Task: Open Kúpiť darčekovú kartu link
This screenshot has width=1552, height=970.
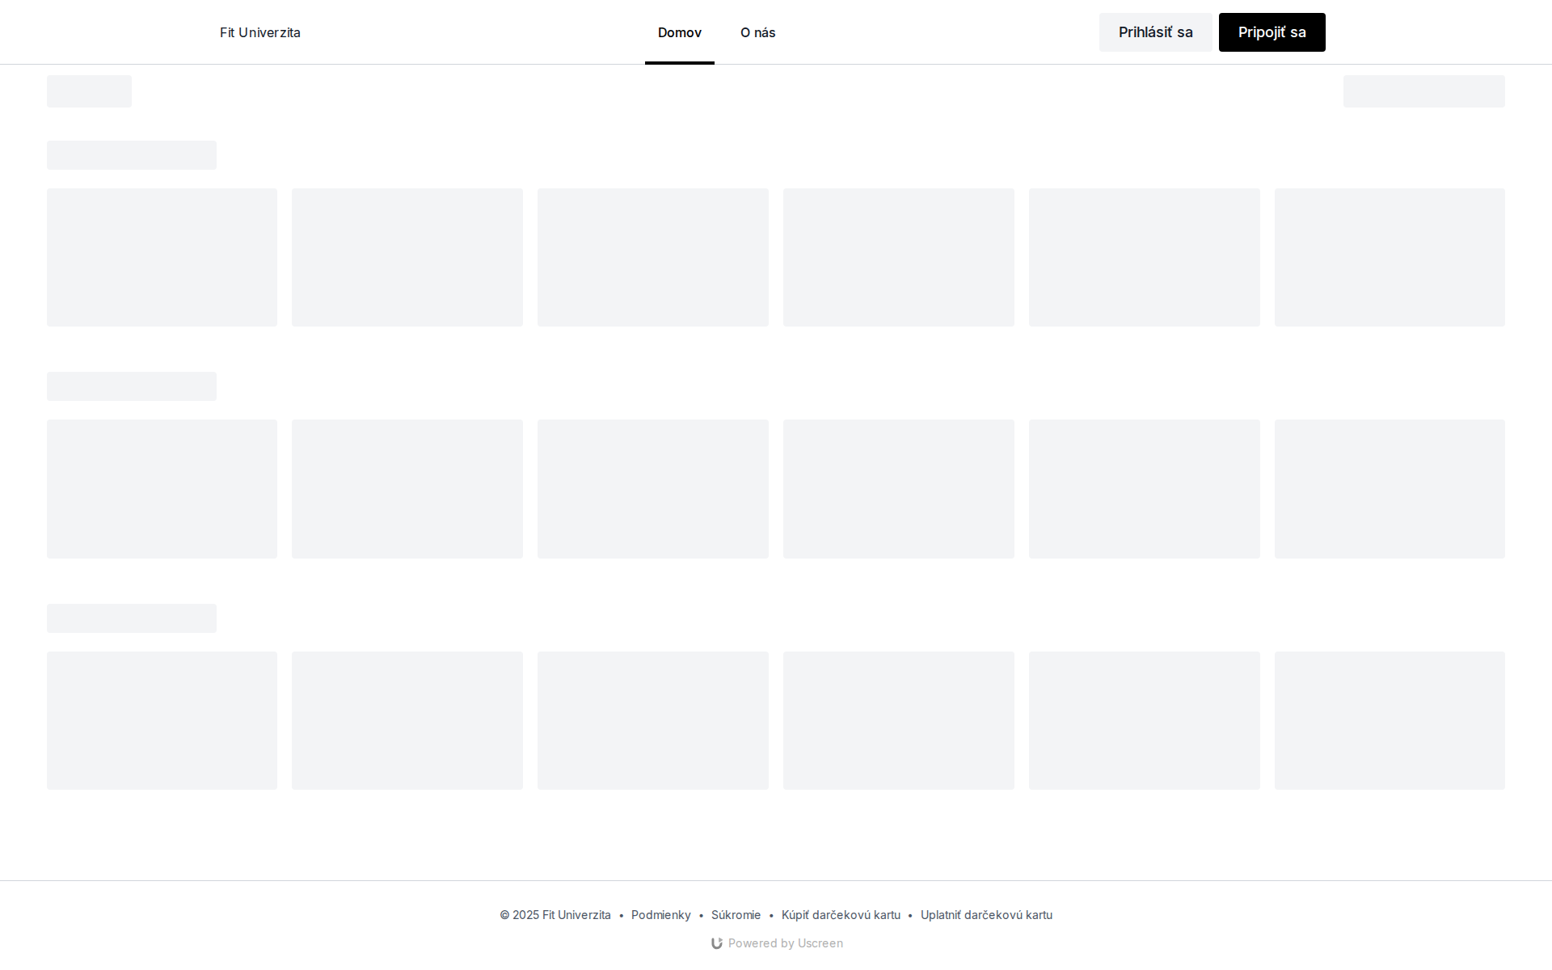Action: click(840, 914)
